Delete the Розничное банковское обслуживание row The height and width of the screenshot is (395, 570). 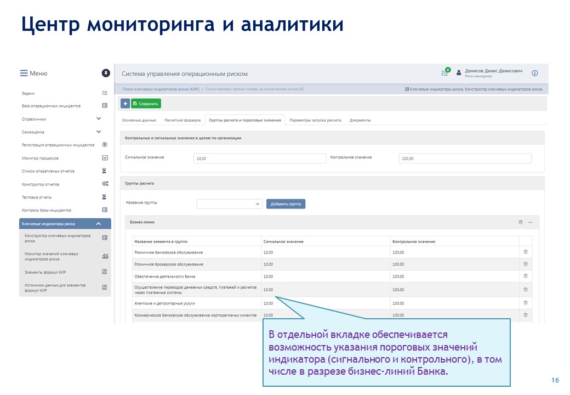click(x=525, y=252)
